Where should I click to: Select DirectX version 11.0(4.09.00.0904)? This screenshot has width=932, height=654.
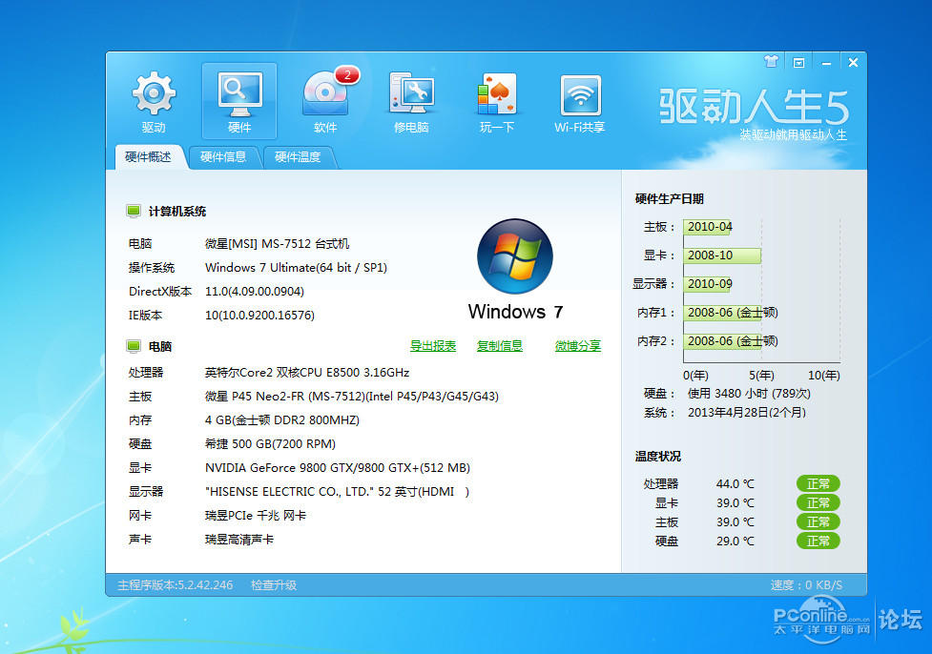click(x=255, y=291)
